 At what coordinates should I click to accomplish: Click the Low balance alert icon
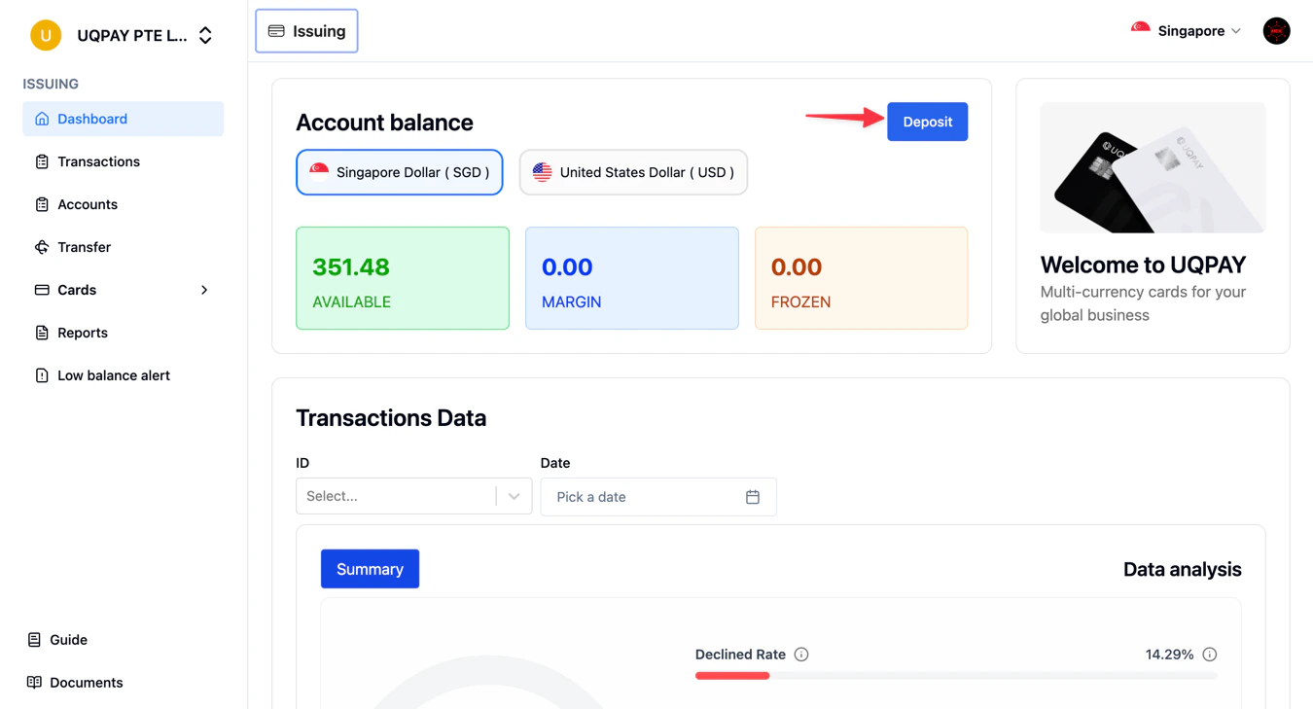[41, 374]
